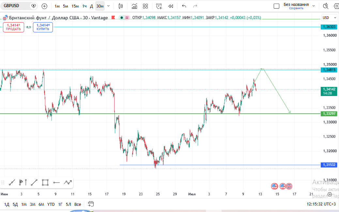
Task: Add a symbol with the plus icon
Action: click(x=44, y=6)
